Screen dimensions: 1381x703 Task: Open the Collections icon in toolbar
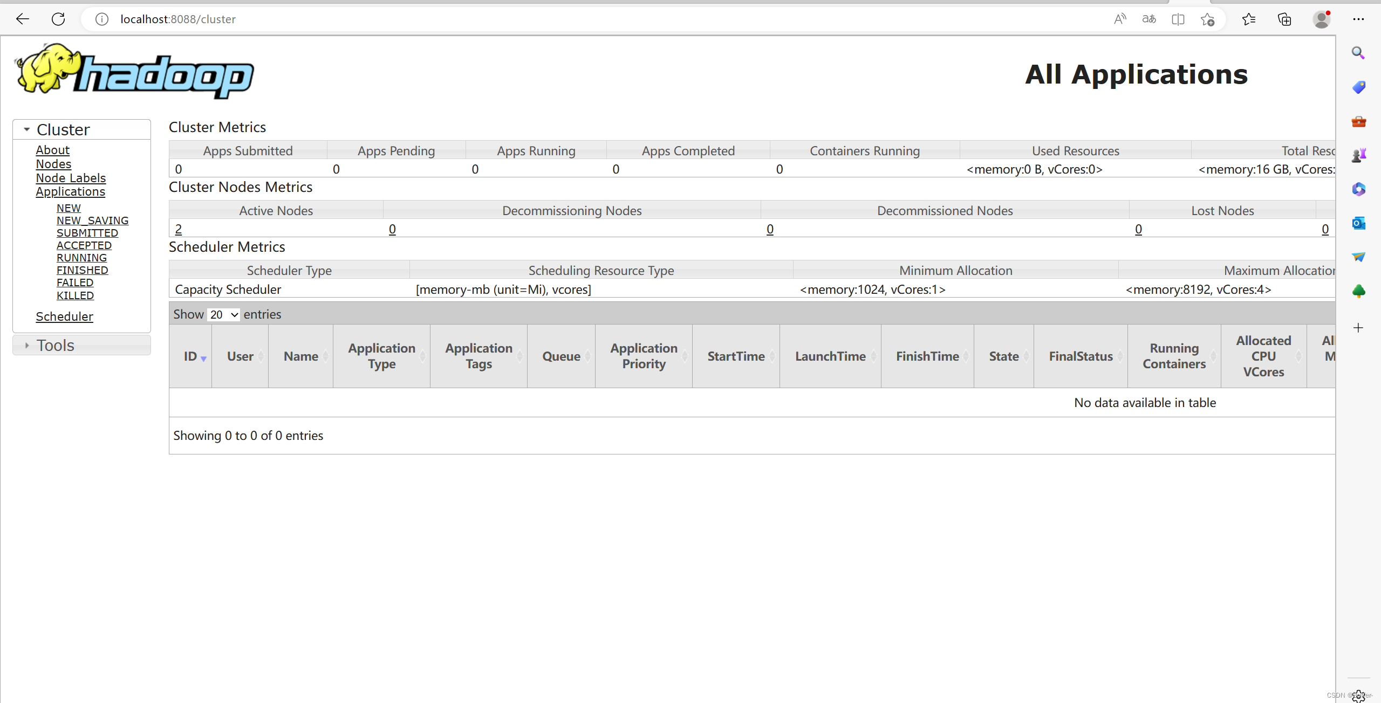pyautogui.click(x=1284, y=19)
